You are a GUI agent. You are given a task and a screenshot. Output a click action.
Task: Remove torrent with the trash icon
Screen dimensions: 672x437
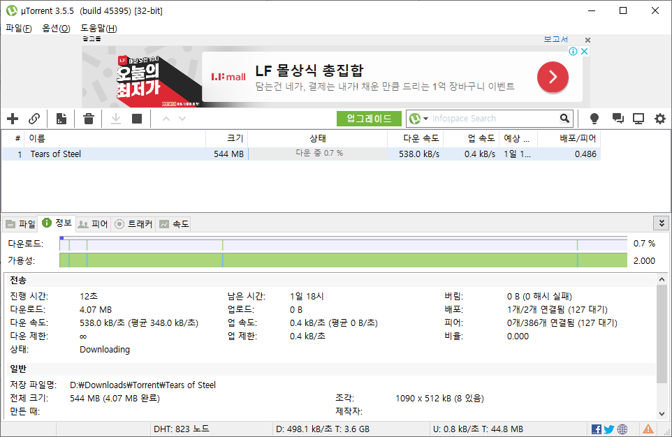(x=89, y=119)
